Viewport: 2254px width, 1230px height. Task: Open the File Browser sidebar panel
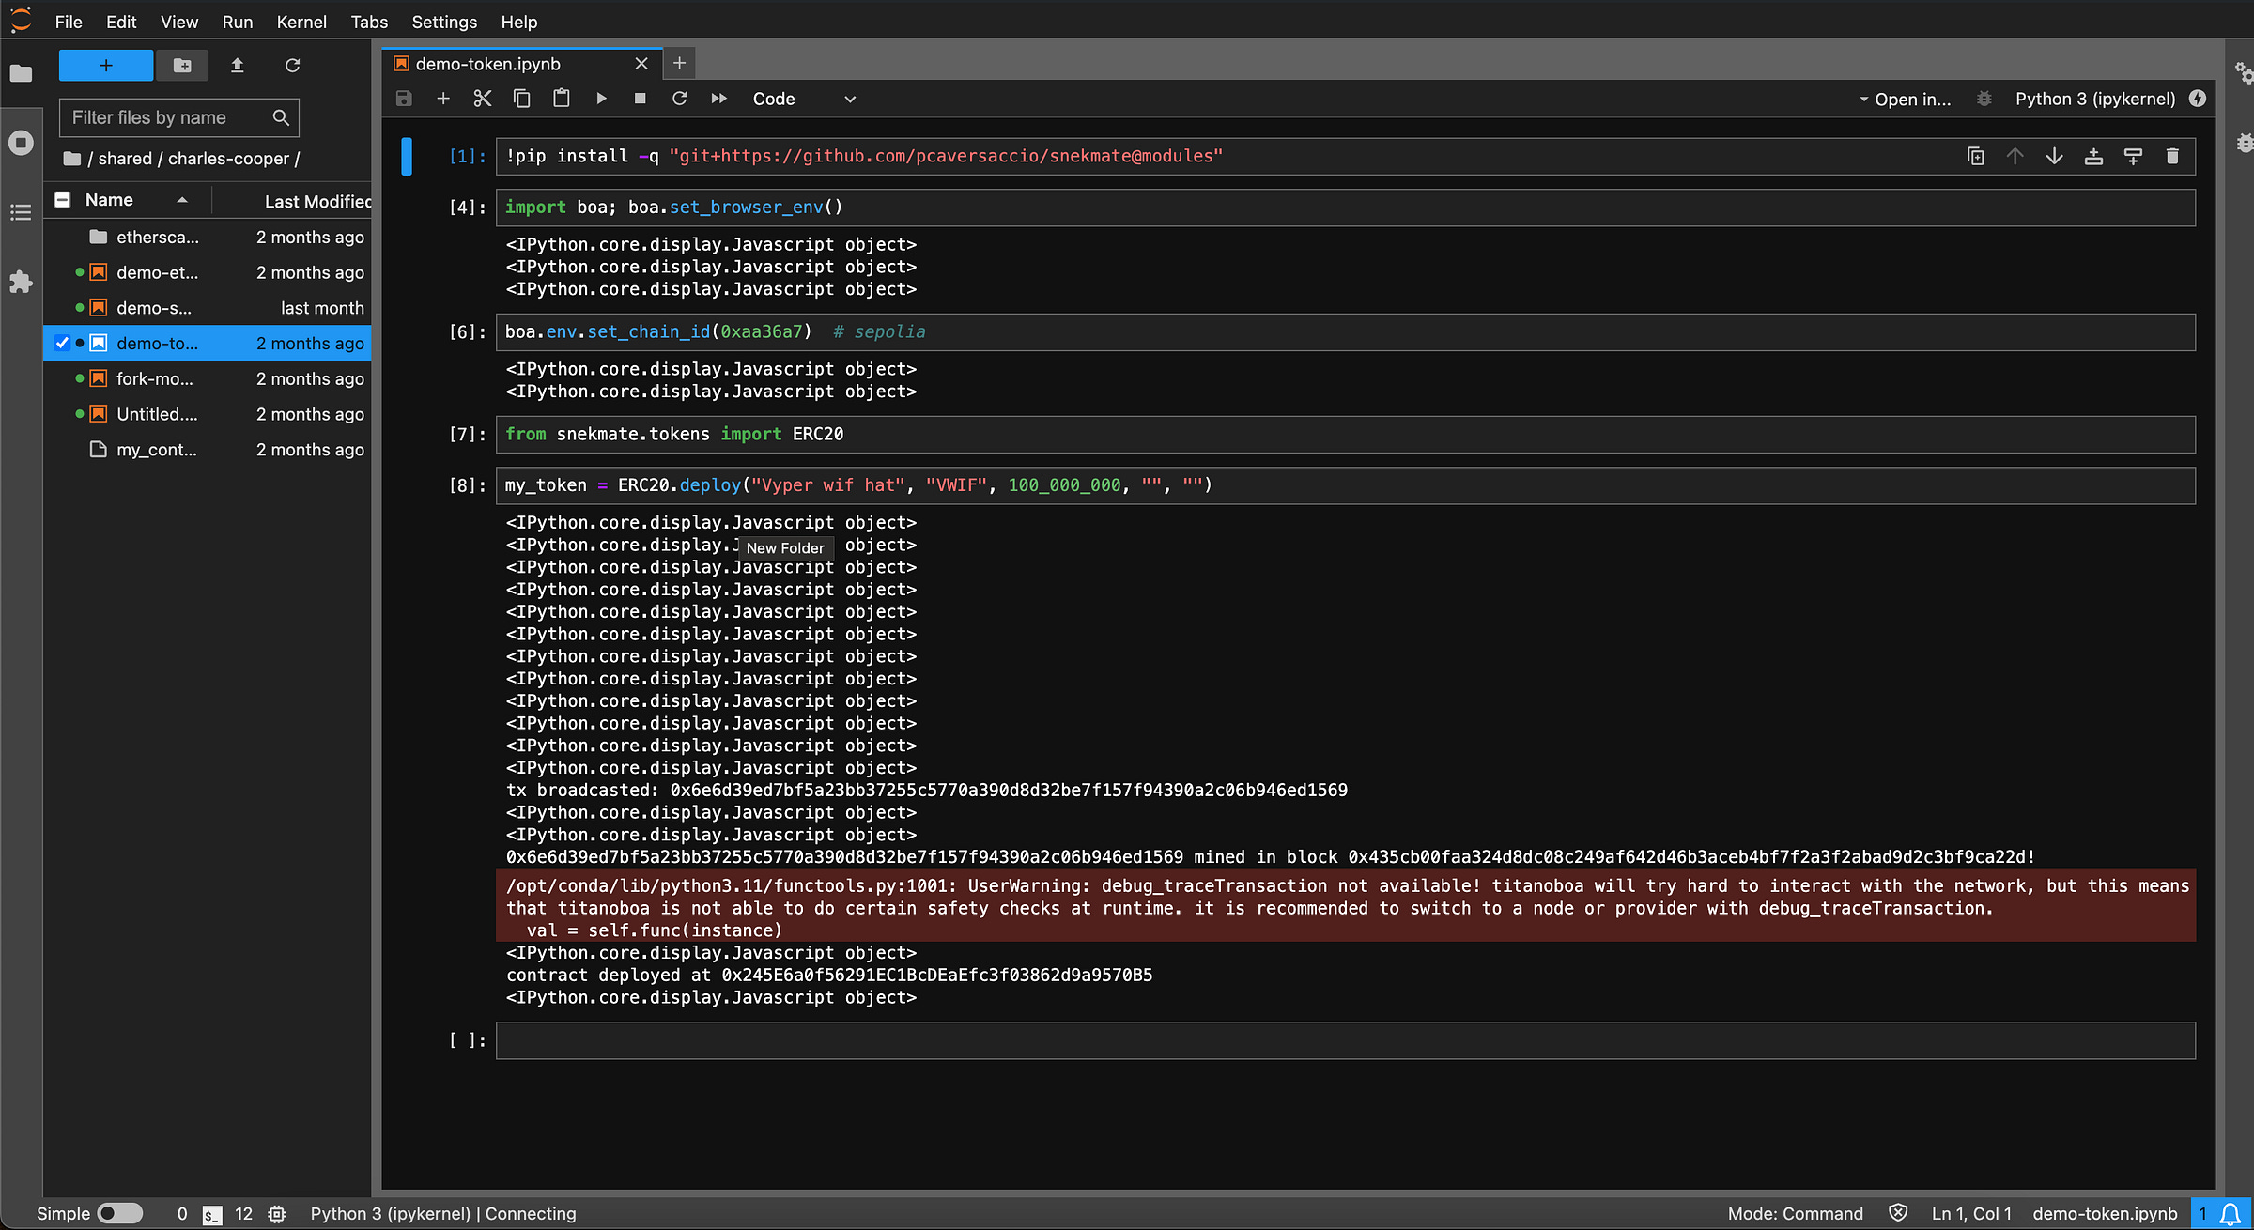pos(21,73)
